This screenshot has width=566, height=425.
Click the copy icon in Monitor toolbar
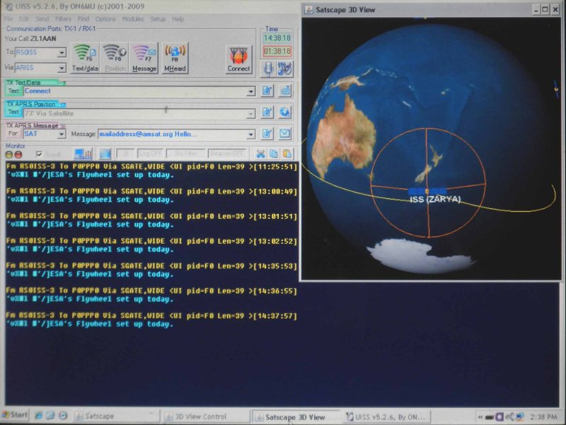(x=274, y=154)
